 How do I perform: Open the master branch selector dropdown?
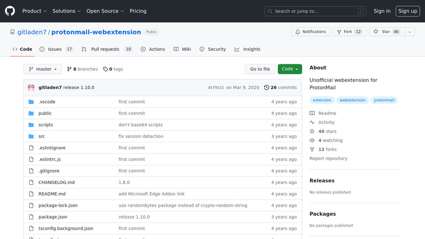point(42,69)
